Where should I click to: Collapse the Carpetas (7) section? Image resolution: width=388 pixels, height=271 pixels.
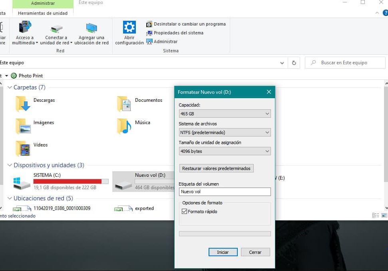(x=10, y=87)
